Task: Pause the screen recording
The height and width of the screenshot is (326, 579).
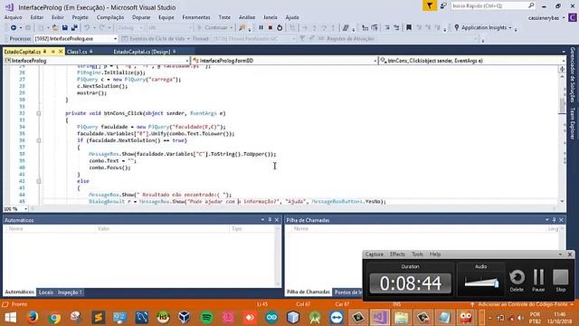Action: click(x=538, y=280)
